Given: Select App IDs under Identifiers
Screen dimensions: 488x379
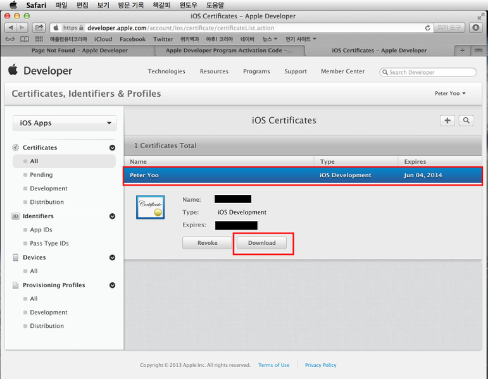Looking at the screenshot, I should pos(41,230).
